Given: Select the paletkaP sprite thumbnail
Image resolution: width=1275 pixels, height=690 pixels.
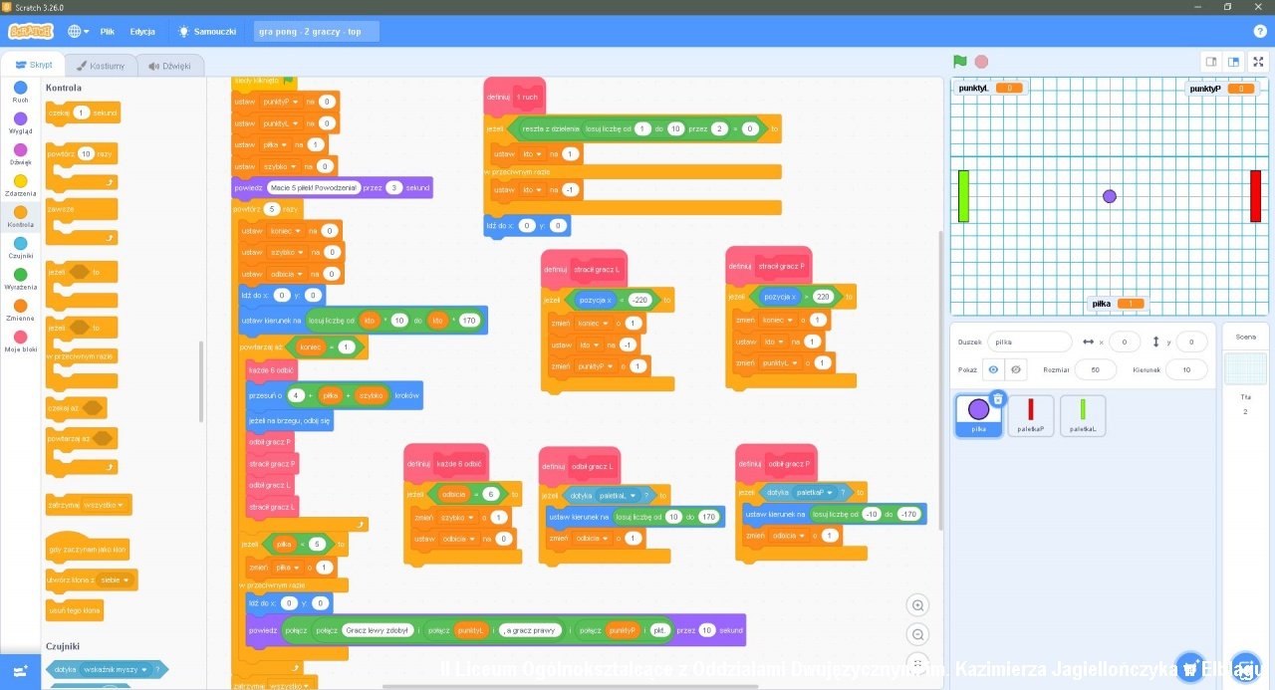Looking at the screenshot, I should click(x=1030, y=415).
